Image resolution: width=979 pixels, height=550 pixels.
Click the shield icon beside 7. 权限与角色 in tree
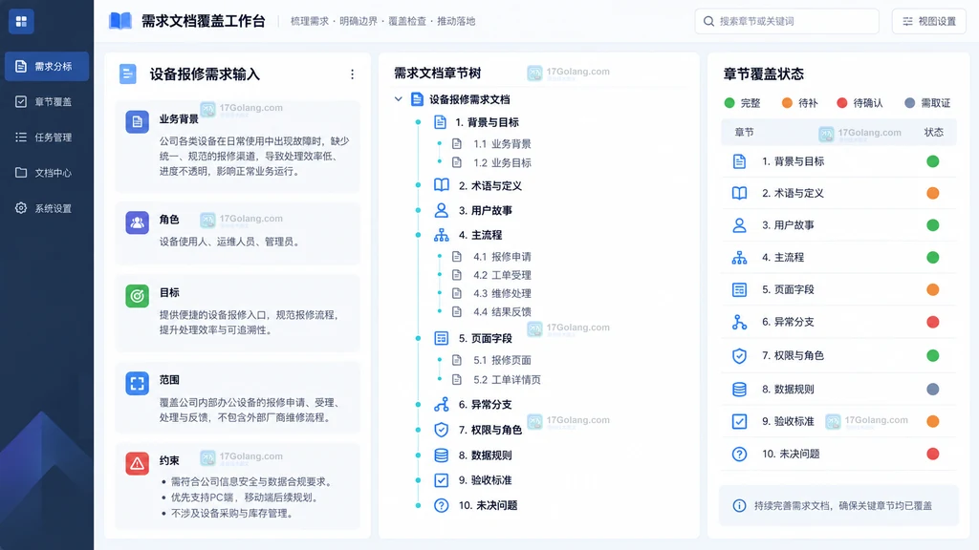(442, 430)
